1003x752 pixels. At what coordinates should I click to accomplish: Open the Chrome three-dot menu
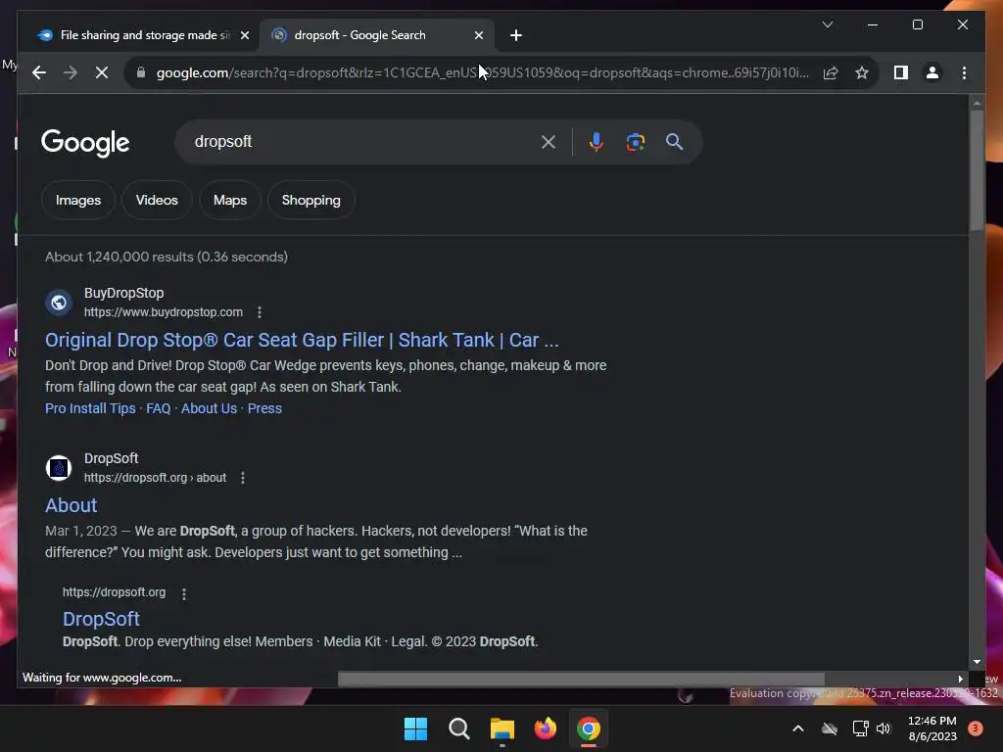coord(964,72)
